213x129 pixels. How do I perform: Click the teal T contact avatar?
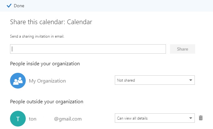coord(18,119)
